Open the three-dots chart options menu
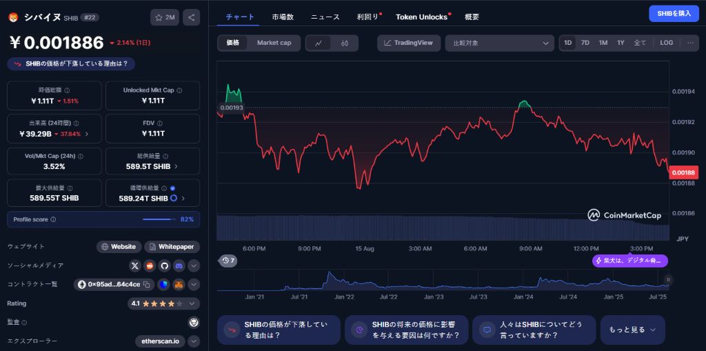Viewport: 706px width, 351px height. point(690,43)
